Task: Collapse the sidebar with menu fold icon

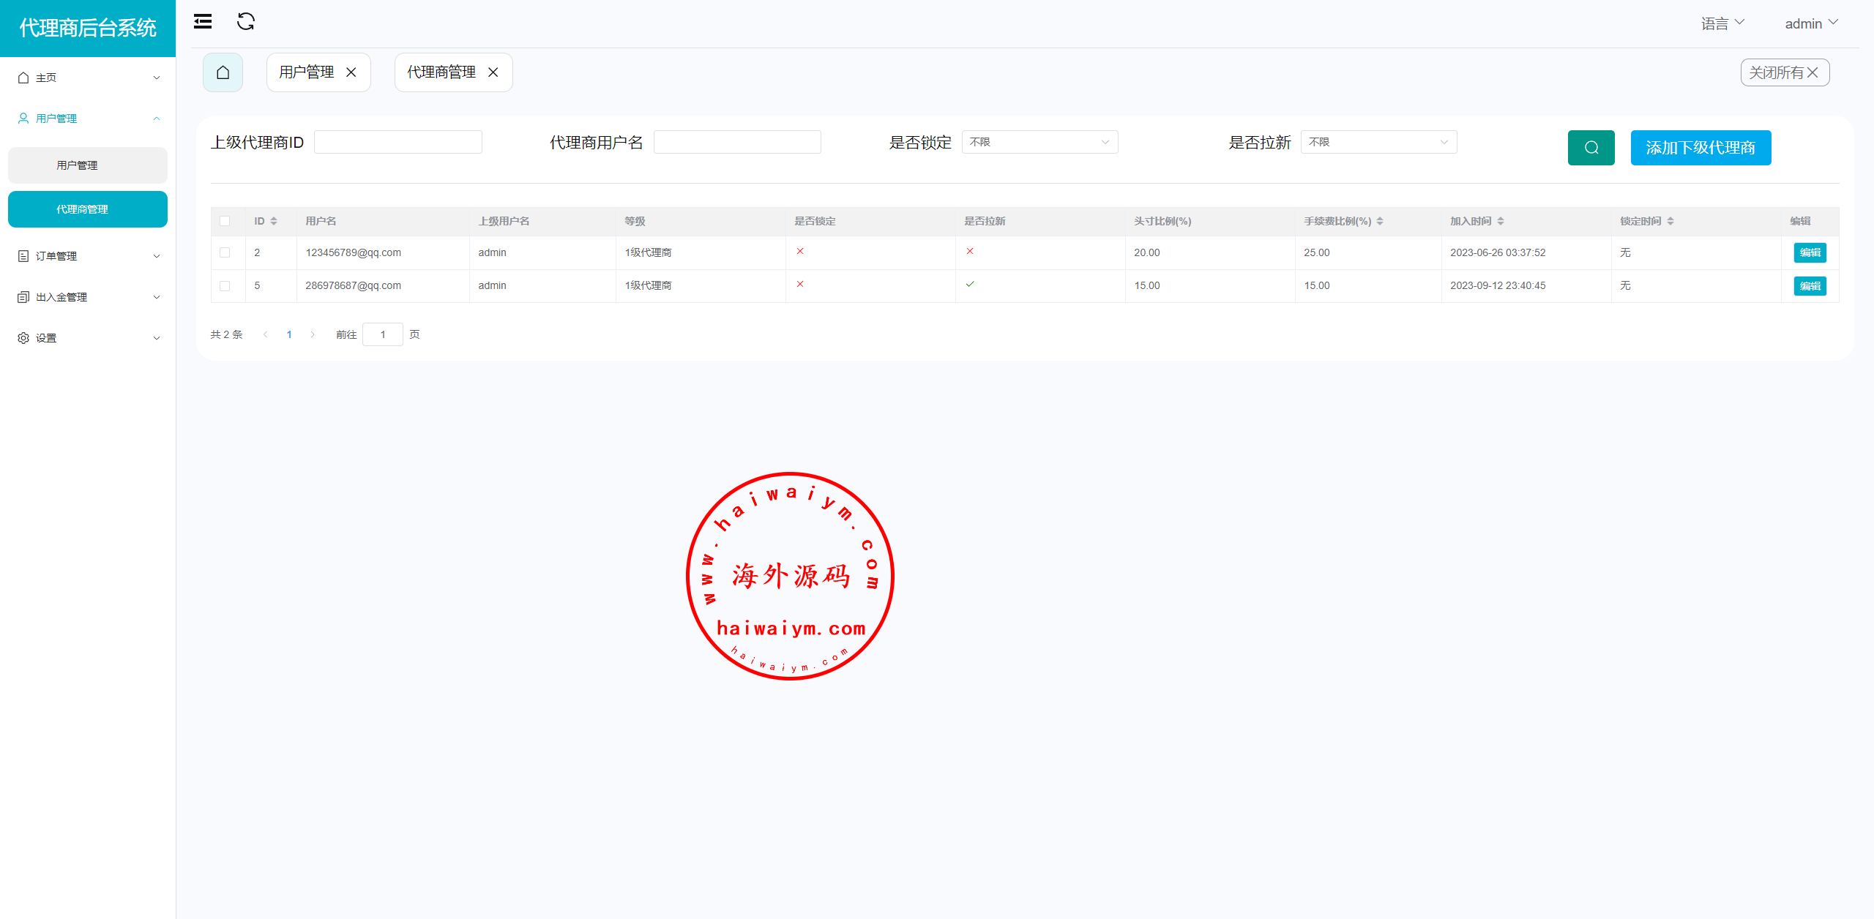Action: tap(203, 22)
